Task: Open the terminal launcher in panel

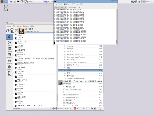Action: 18,2
